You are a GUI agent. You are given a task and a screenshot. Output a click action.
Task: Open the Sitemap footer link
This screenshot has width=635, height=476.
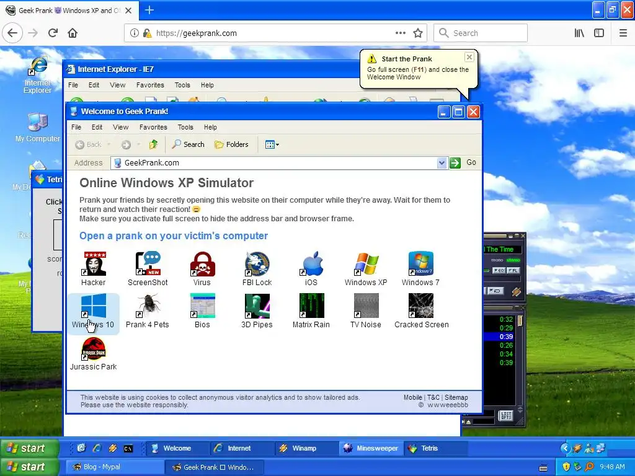[x=456, y=397]
